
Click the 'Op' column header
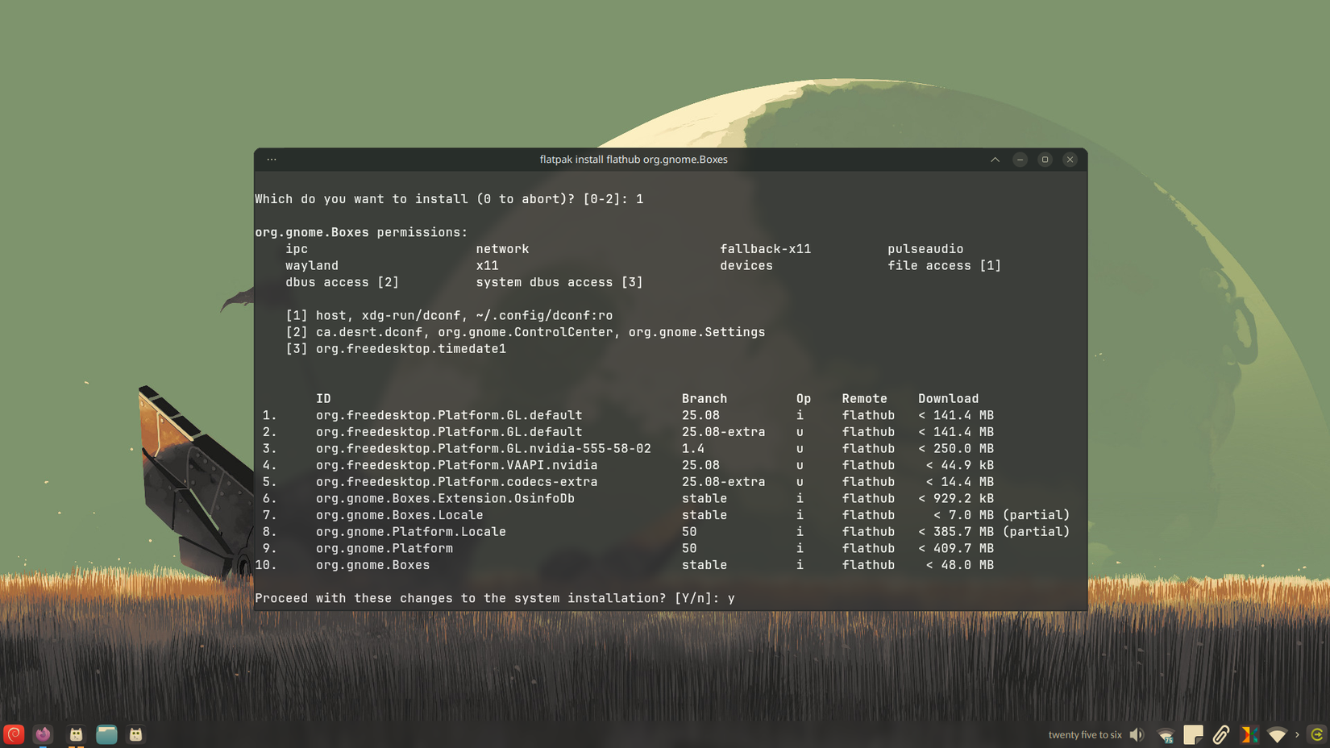tap(804, 399)
